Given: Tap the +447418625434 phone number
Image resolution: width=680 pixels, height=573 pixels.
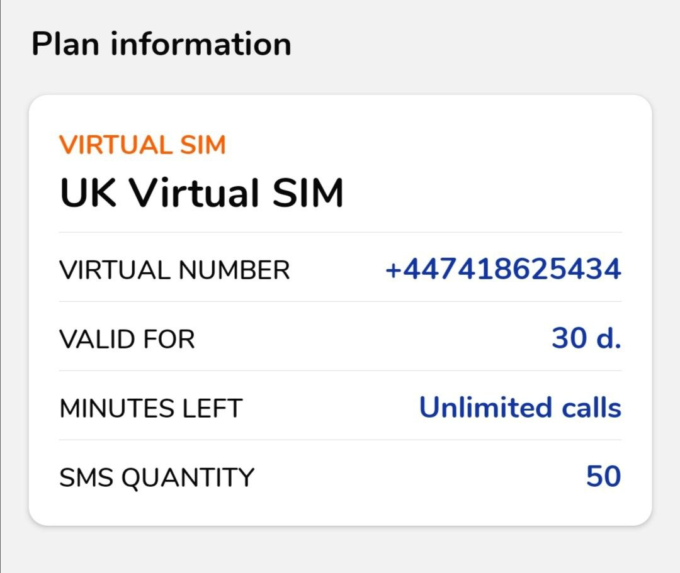Looking at the screenshot, I should pos(503,270).
